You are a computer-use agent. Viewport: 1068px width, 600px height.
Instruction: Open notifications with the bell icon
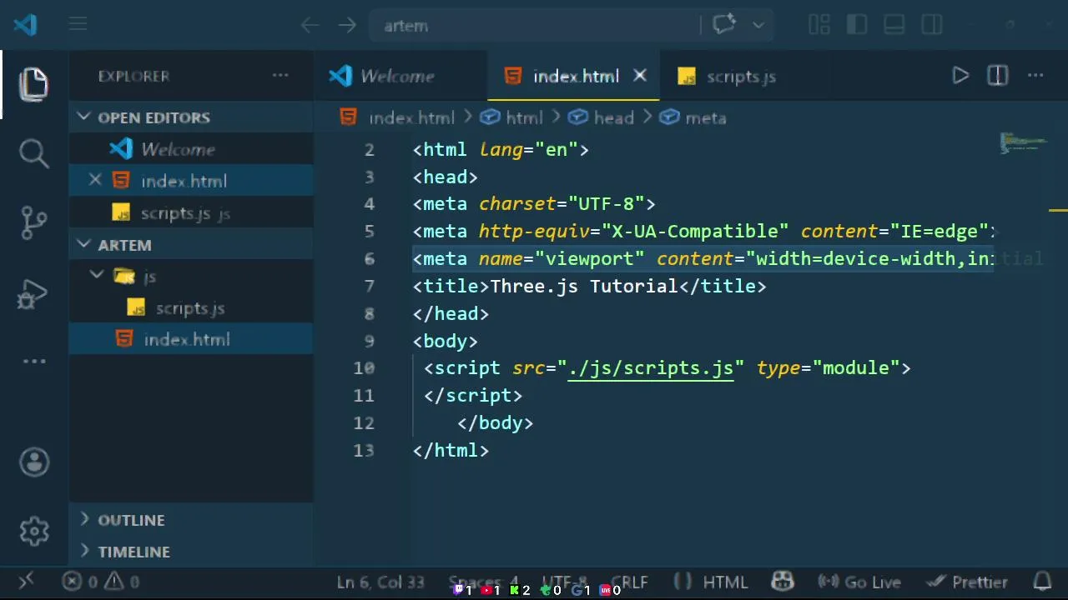coord(1042,582)
